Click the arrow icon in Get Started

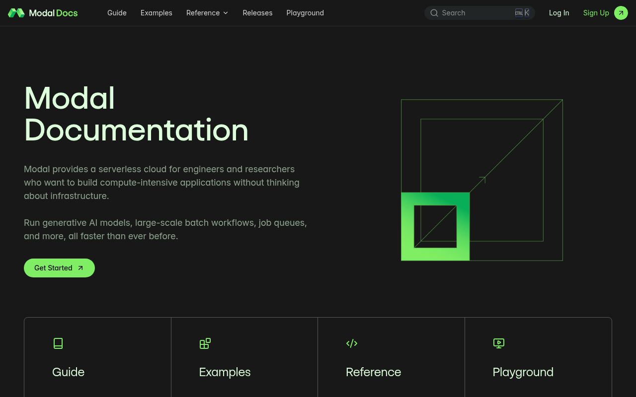tap(80, 268)
